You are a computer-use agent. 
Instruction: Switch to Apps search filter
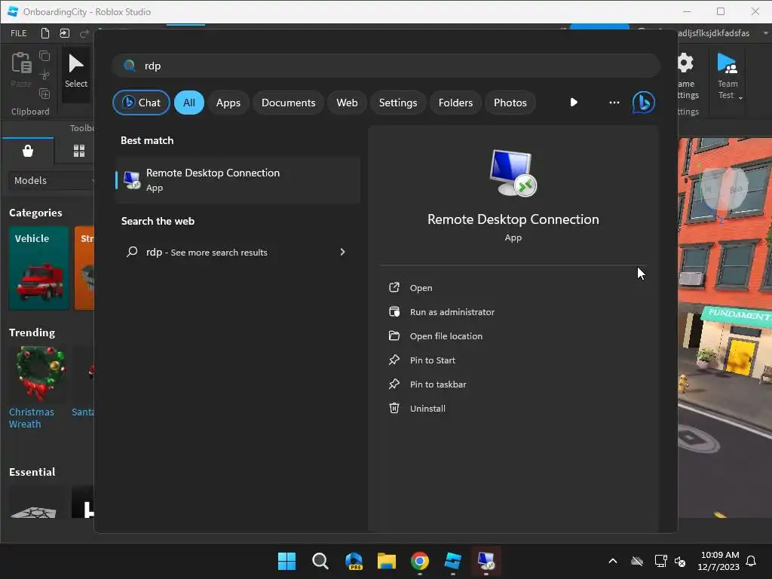pos(228,103)
